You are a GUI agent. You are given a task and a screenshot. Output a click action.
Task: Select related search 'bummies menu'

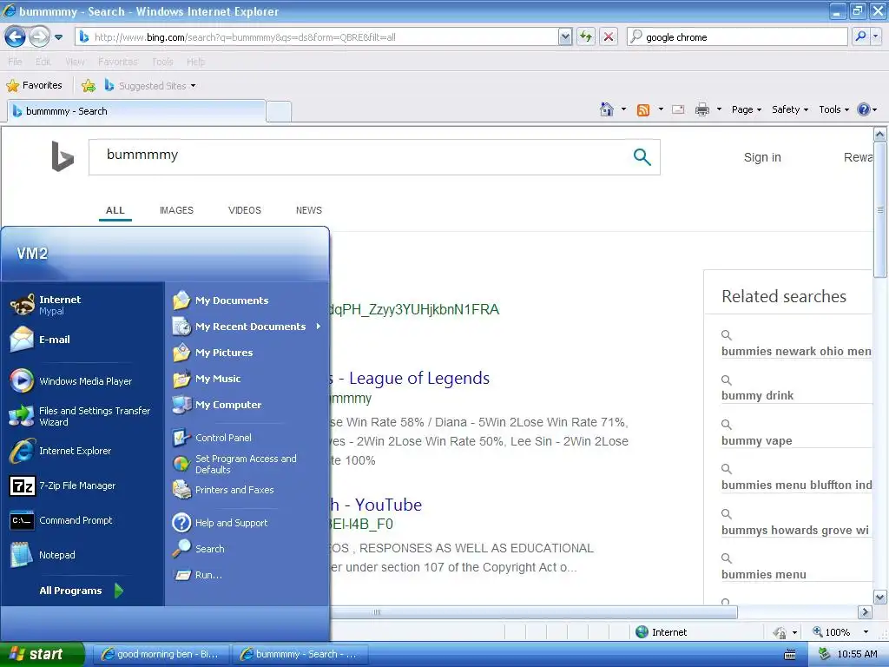click(763, 575)
